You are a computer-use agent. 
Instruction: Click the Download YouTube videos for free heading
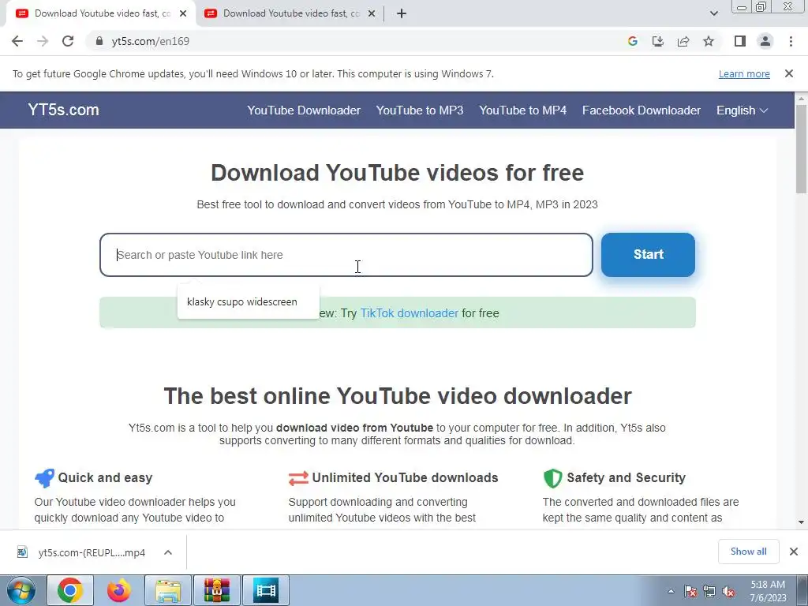click(x=398, y=173)
